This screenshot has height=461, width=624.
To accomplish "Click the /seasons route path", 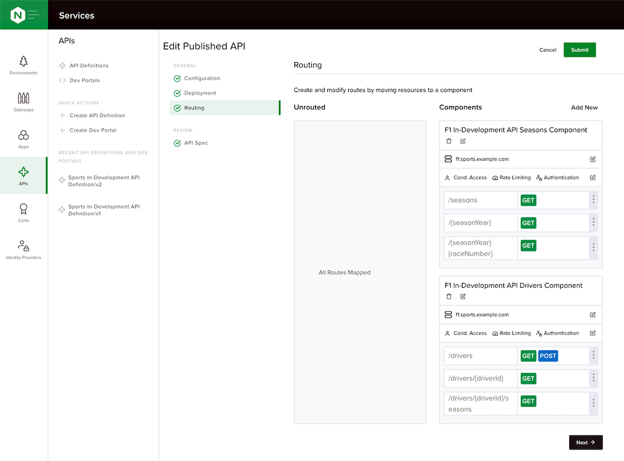I will pyautogui.click(x=463, y=200).
